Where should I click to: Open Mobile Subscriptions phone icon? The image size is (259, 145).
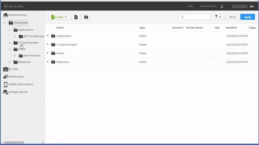point(6,84)
